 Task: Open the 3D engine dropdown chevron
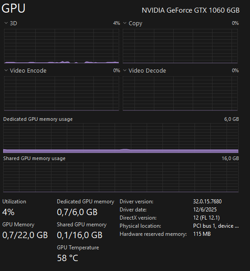coord(6,23)
